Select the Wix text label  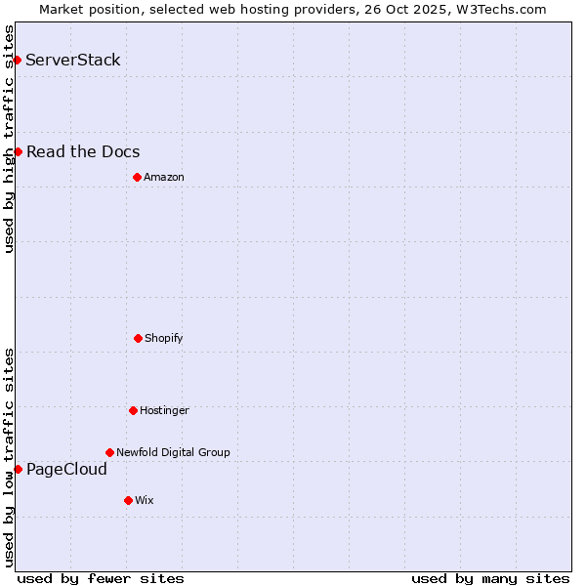145,500
